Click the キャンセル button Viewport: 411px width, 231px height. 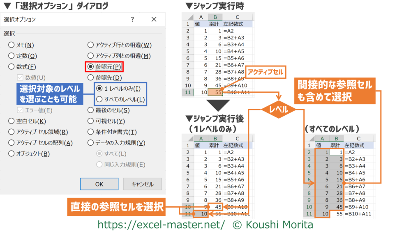tap(142, 184)
